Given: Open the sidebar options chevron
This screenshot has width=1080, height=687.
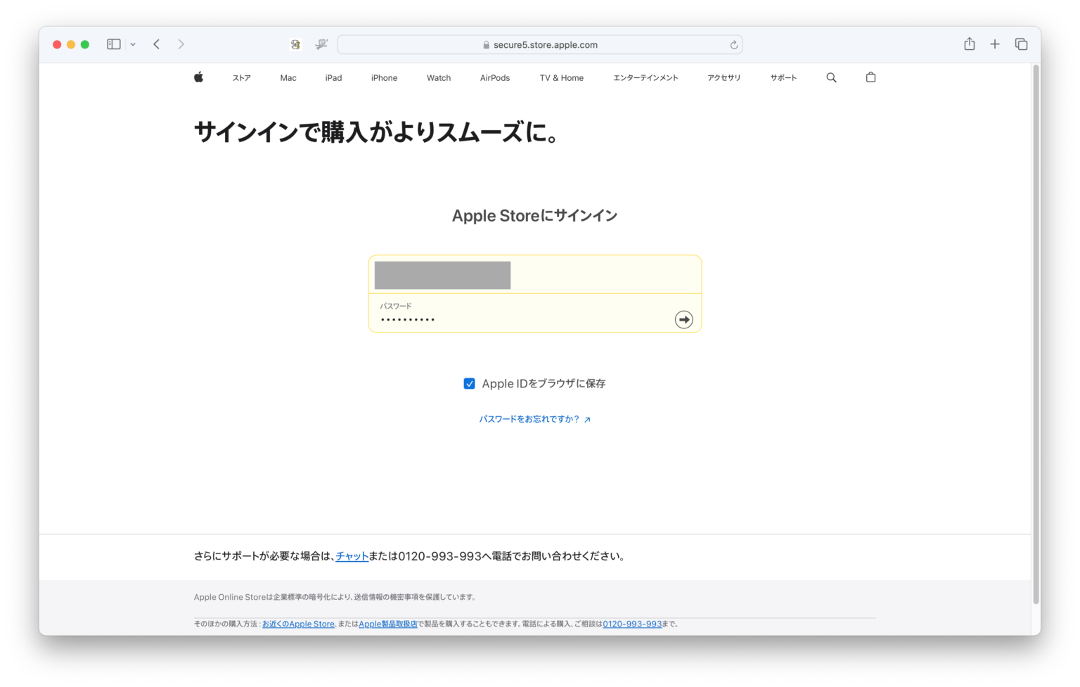Looking at the screenshot, I should [133, 44].
